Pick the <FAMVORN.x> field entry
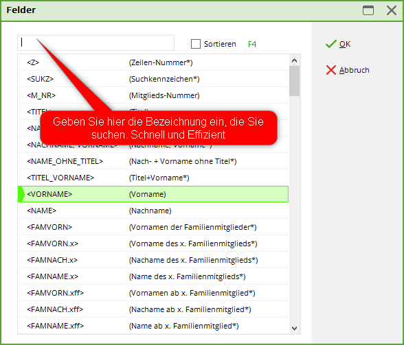Viewport: 404px width, 345px height. 153,243
